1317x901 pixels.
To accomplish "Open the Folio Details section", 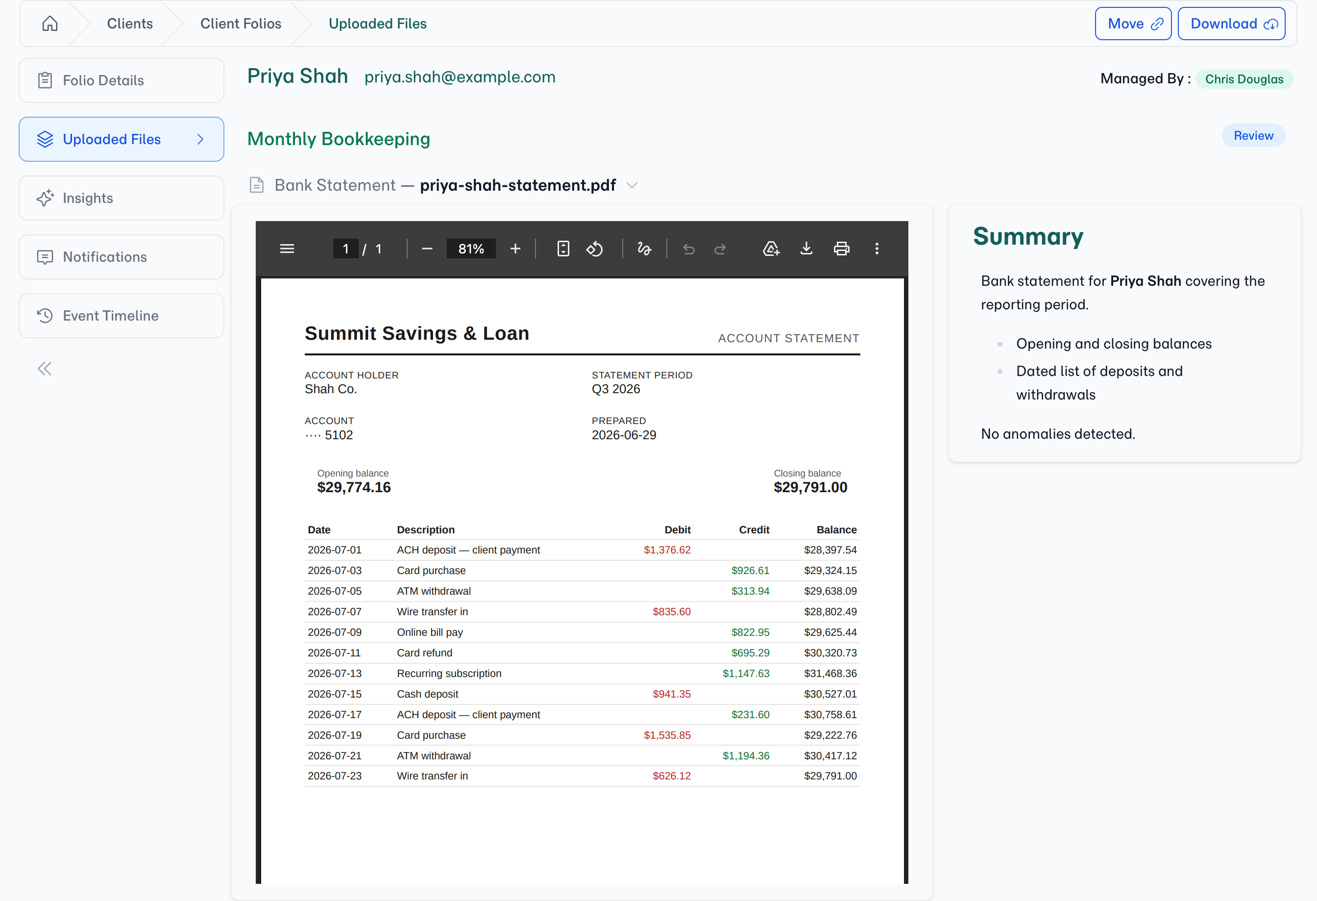I will (x=122, y=80).
